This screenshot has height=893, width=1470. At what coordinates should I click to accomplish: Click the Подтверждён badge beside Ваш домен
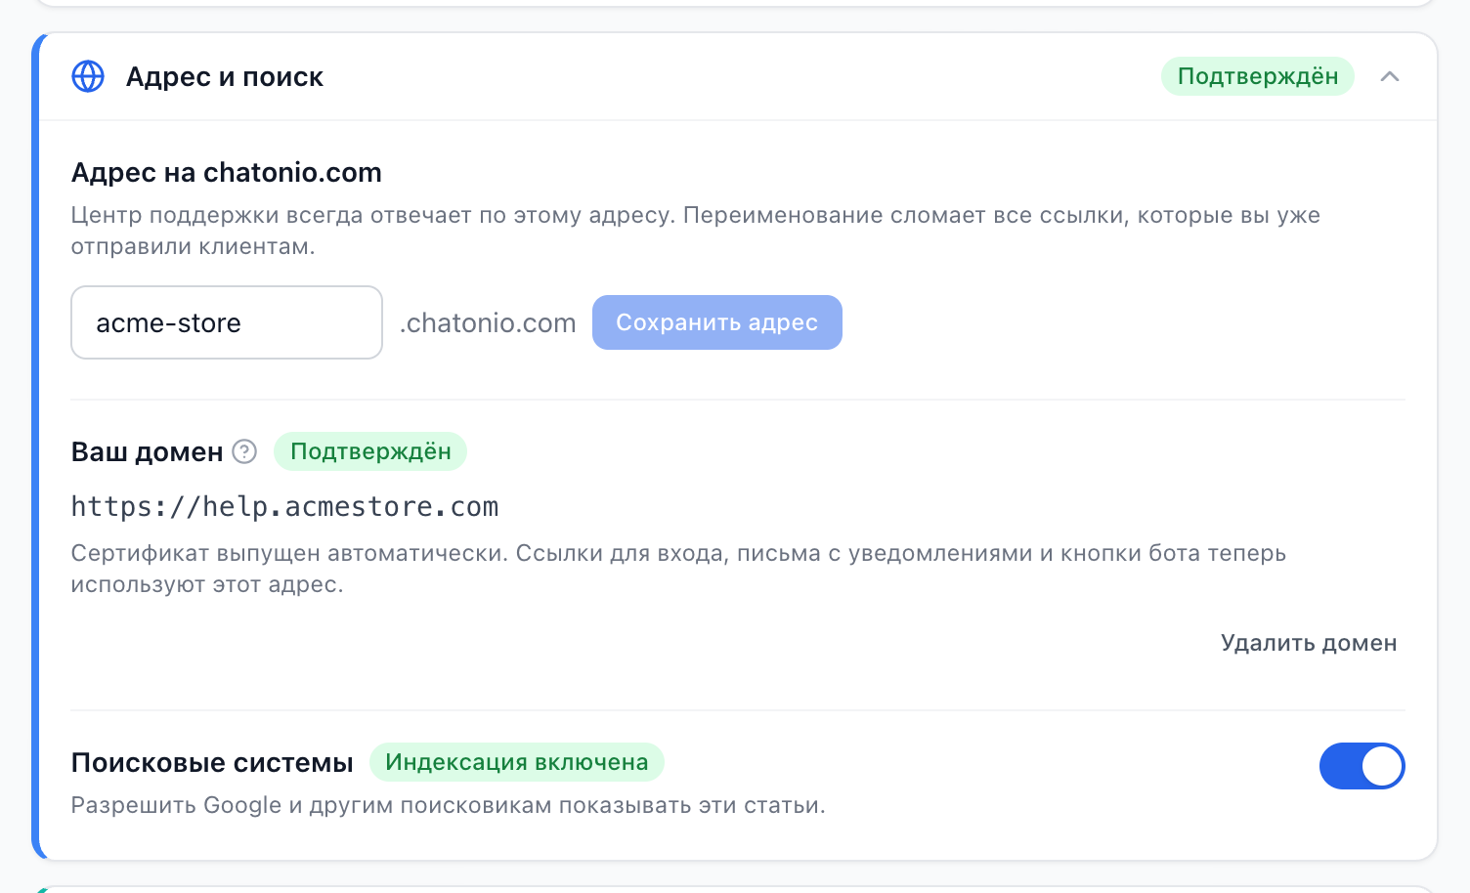(370, 451)
